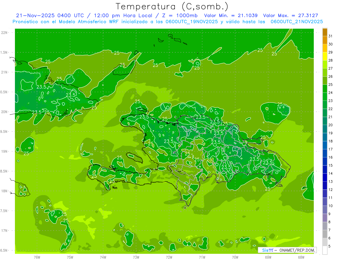Click the 19N latitude axis label

pyautogui.click(x=4, y=151)
